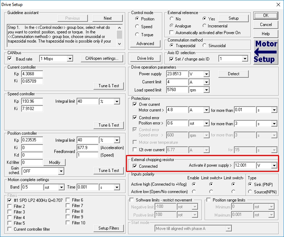Uncheck the External chopping resistor Connected box

135,166
